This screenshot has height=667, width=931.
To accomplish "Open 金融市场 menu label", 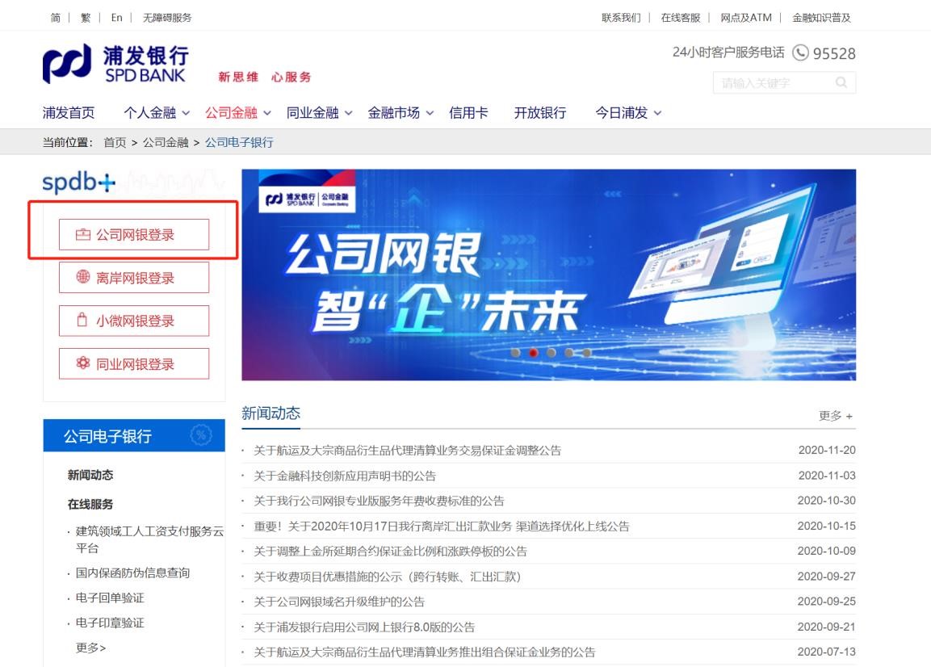I will [x=394, y=113].
